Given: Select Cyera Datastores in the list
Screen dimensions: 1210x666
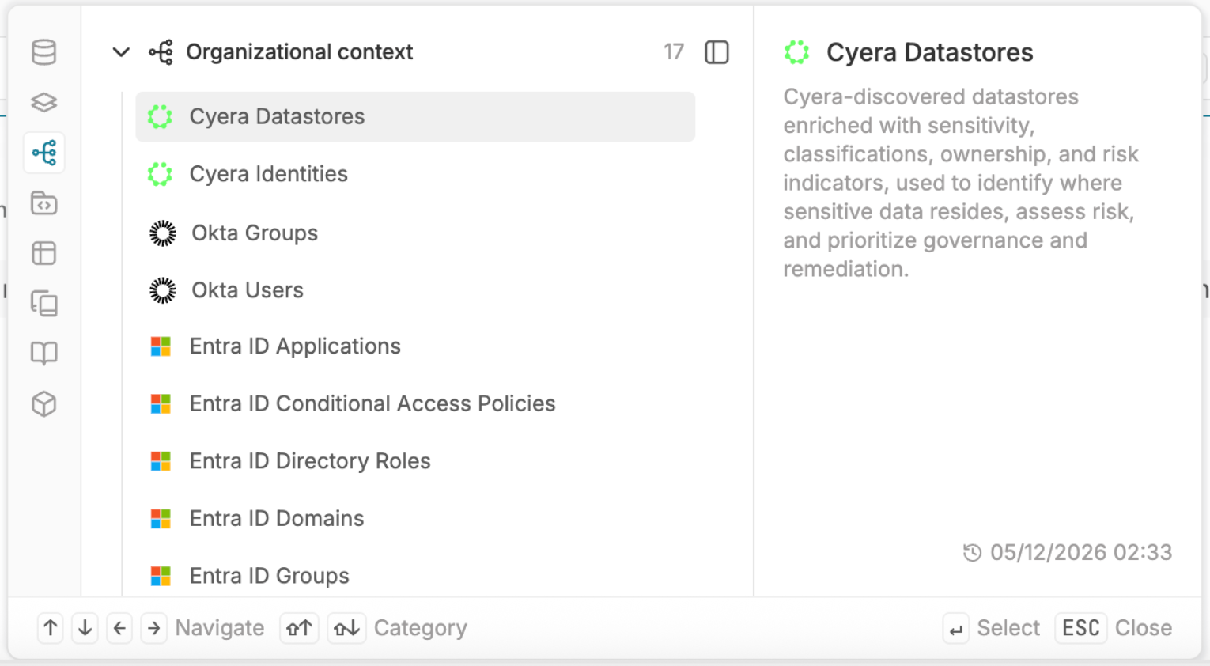Looking at the screenshot, I should click(415, 117).
